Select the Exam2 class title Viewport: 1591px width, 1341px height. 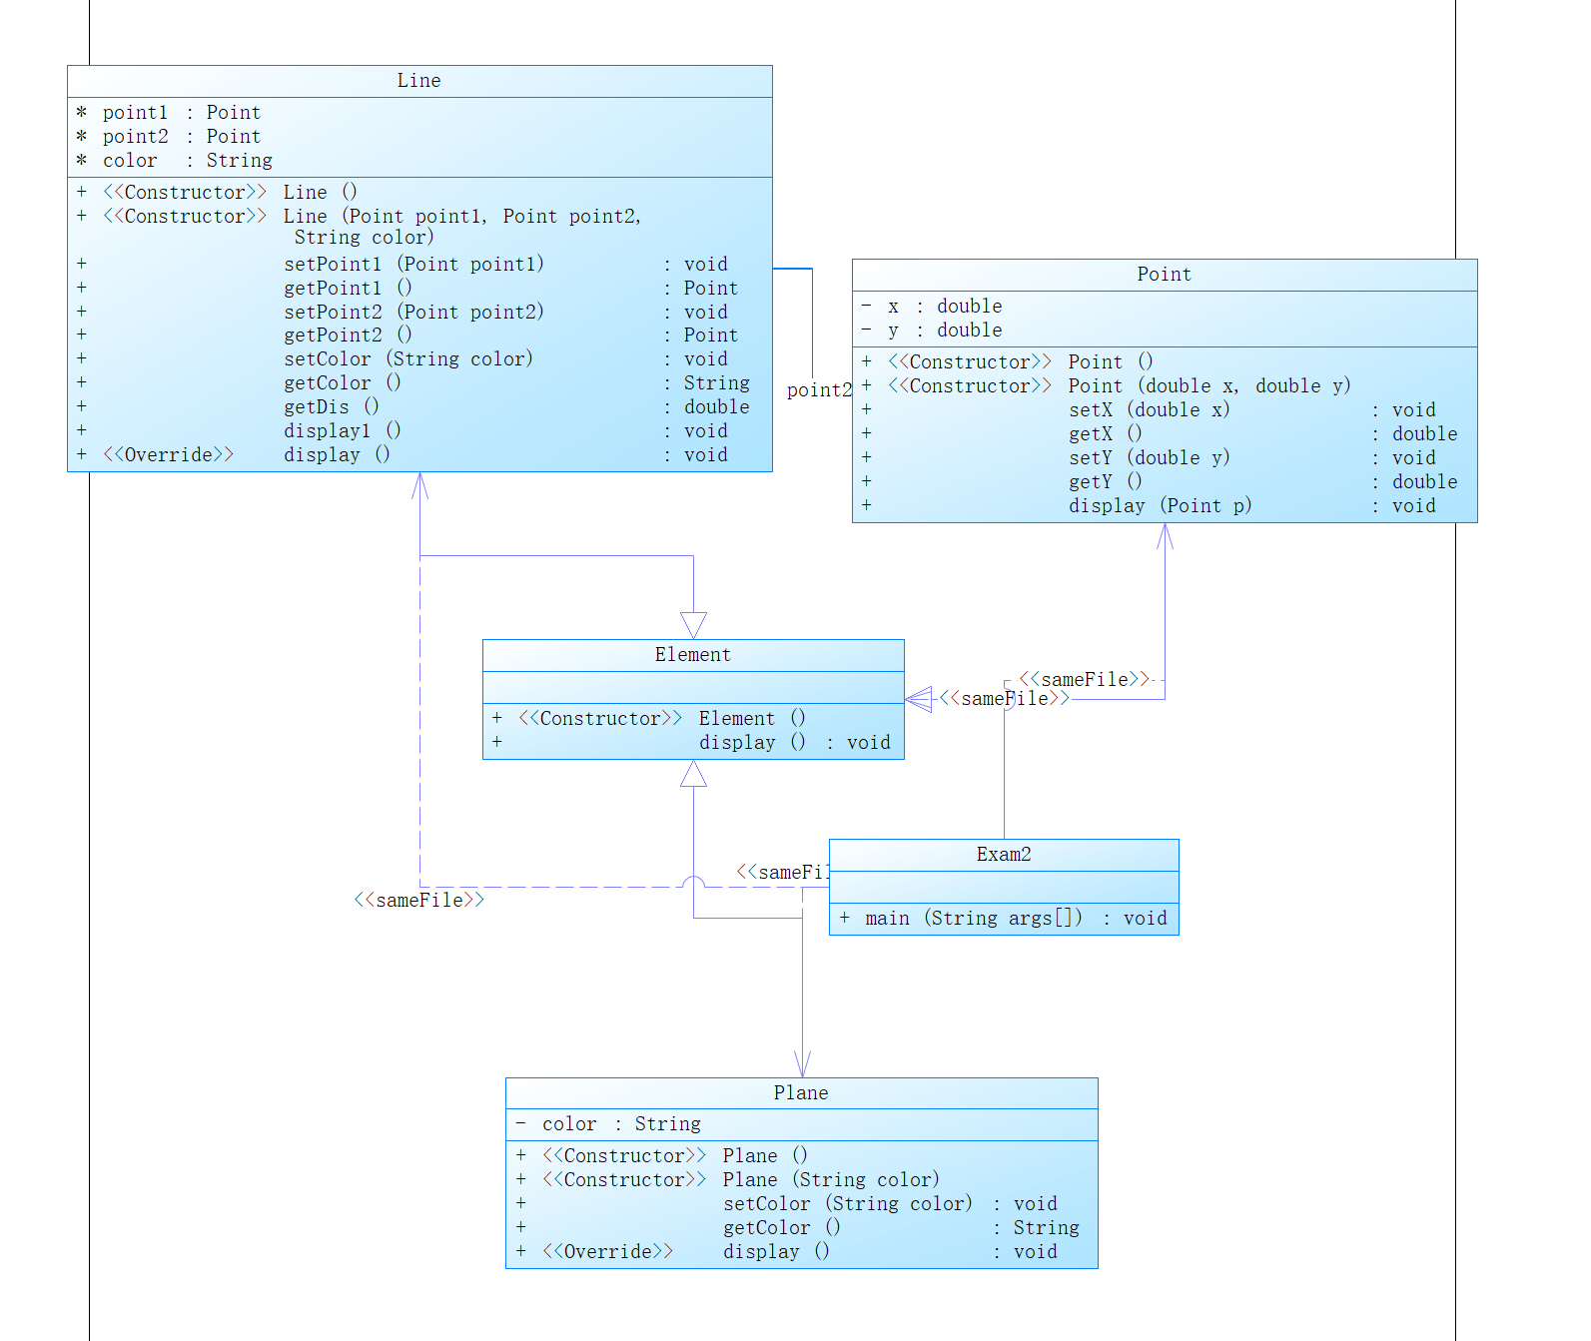click(x=1004, y=855)
